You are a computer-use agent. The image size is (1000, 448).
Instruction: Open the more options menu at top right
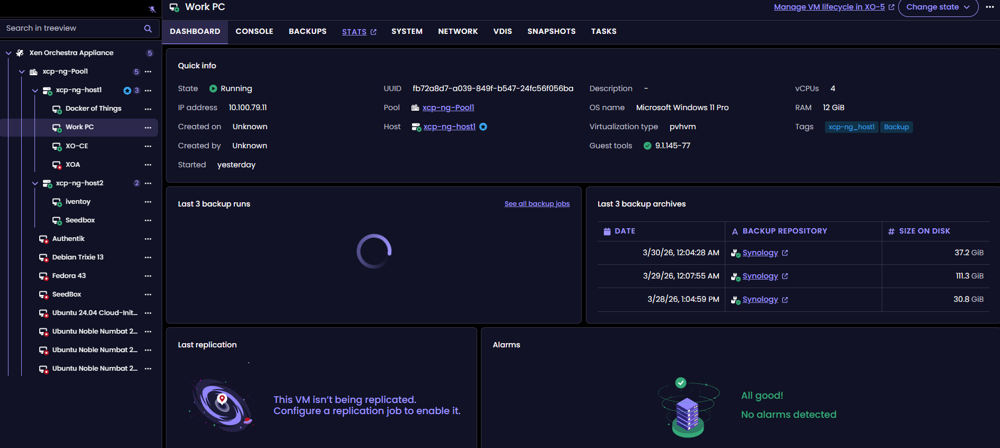pos(989,7)
